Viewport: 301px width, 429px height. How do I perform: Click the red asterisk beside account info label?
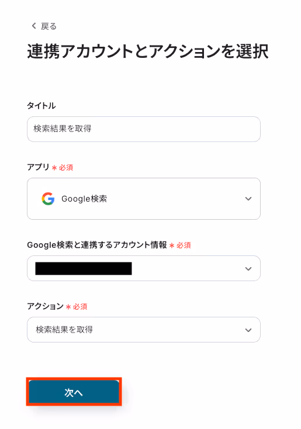(172, 245)
